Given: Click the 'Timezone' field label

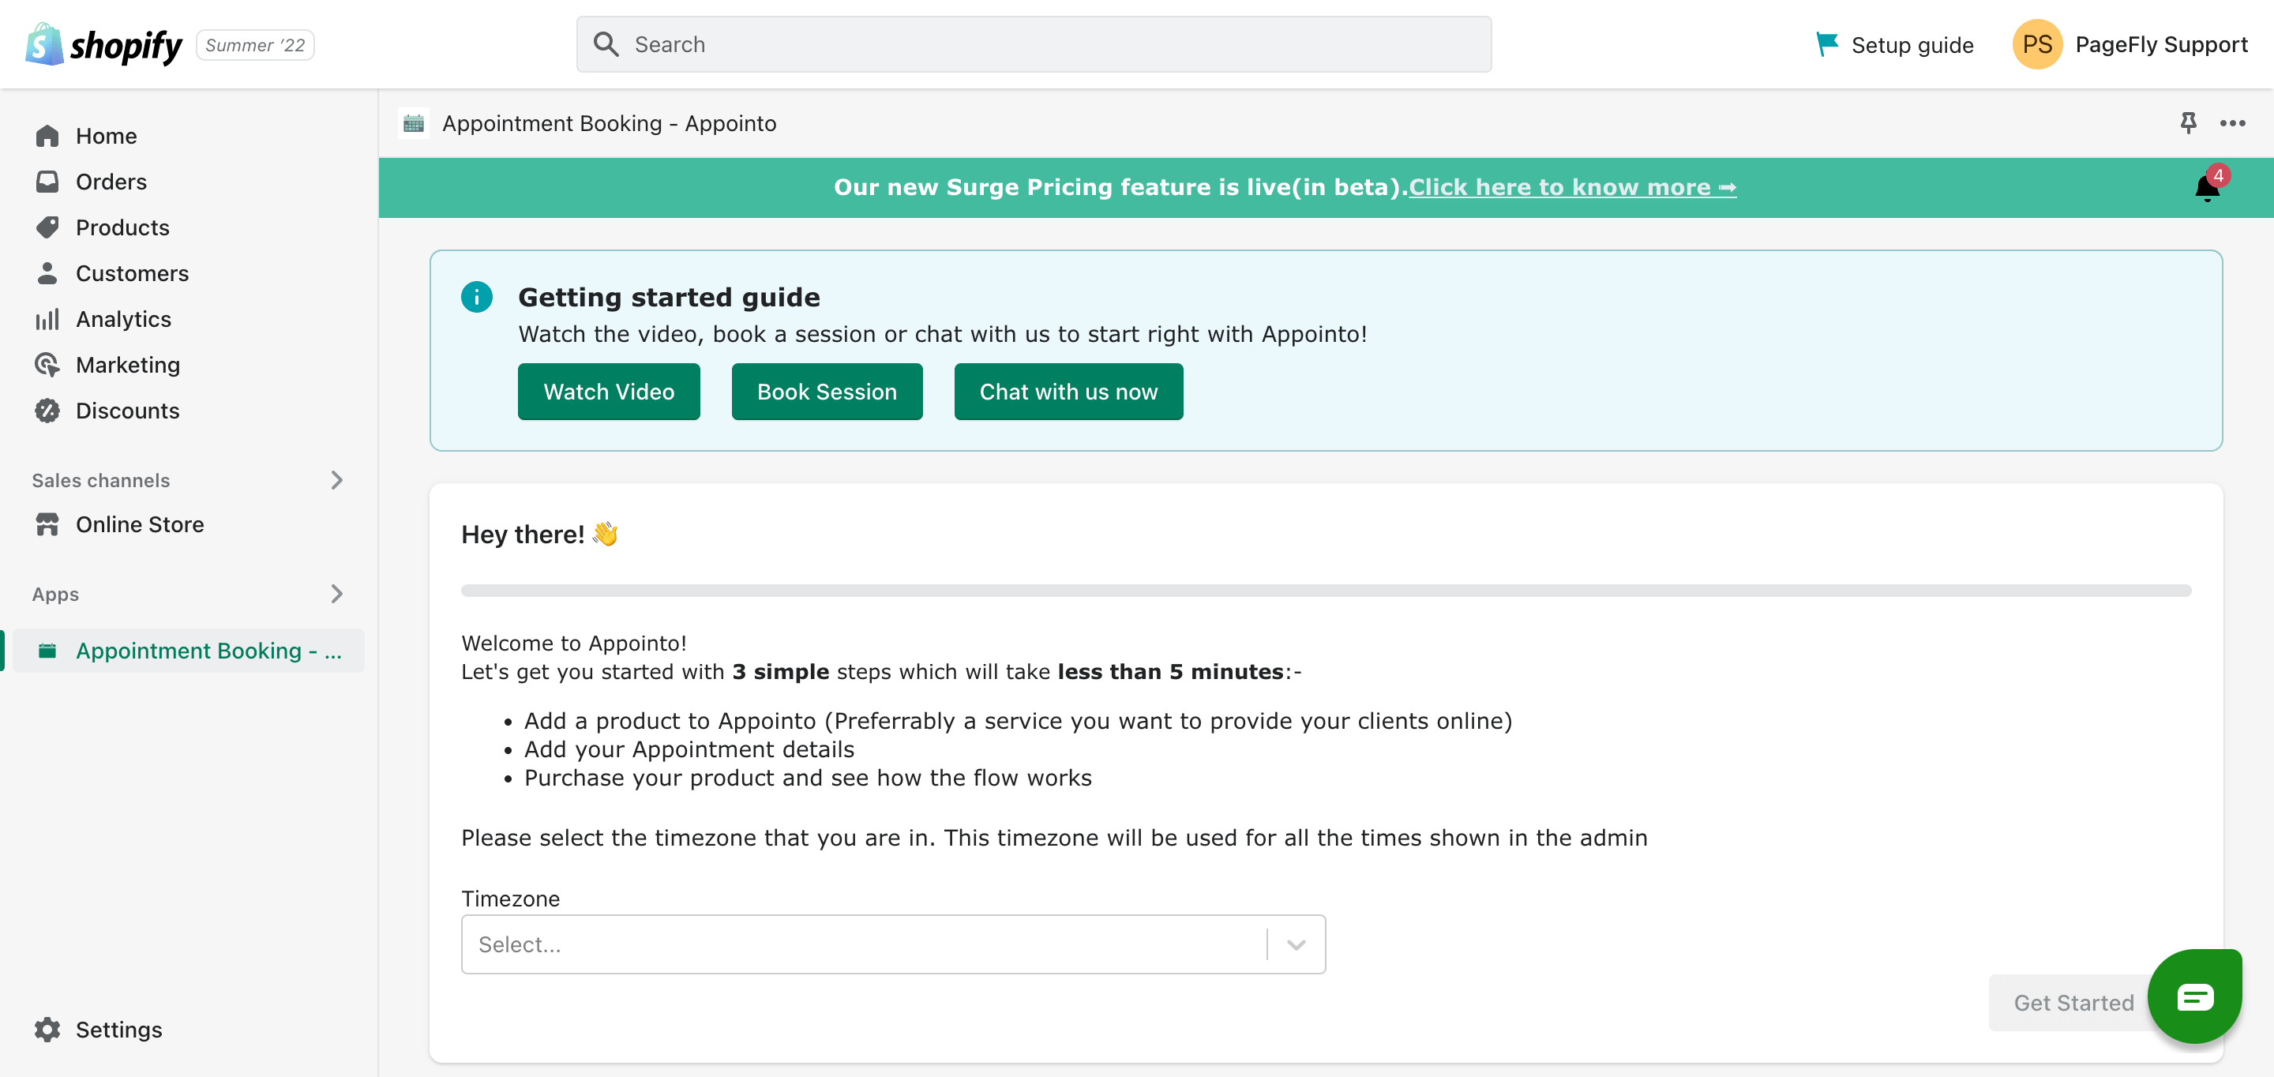Looking at the screenshot, I should pos(510,899).
